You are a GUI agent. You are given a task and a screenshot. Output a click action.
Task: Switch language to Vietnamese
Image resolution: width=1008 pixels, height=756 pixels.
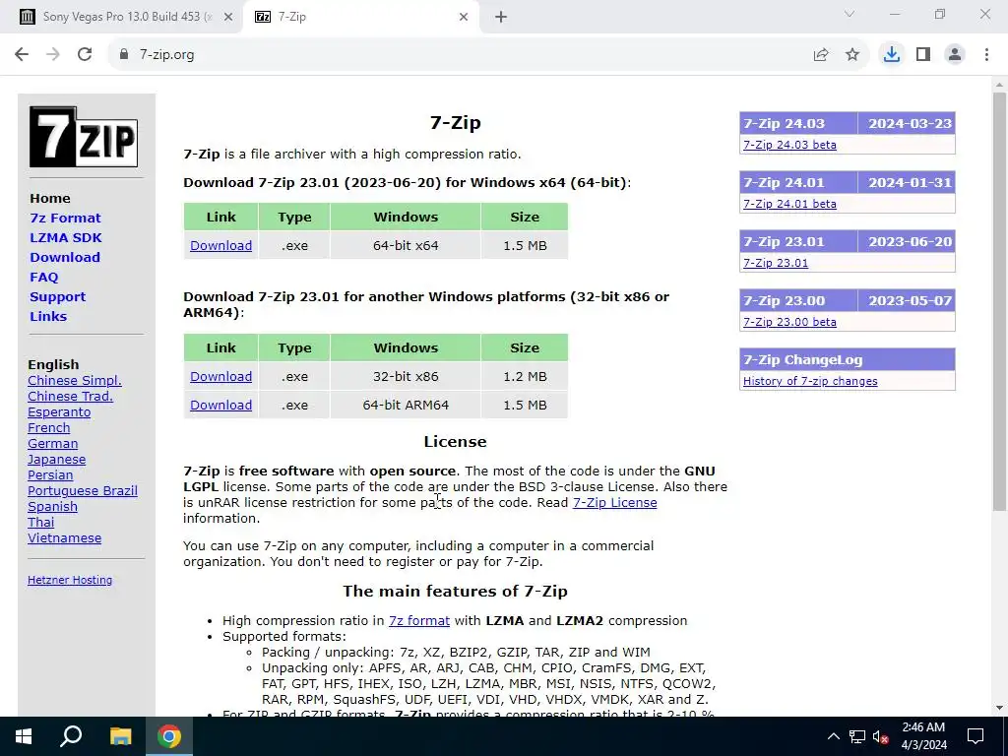(x=64, y=538)
